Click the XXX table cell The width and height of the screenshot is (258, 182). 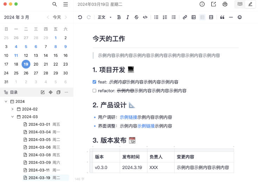(161, 168)
